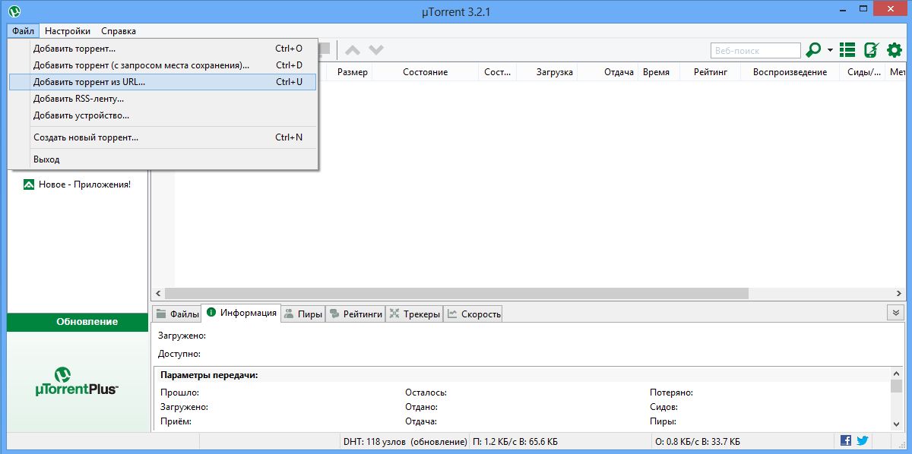
Task: Click the µTorrentPlus advertisement logo
Action: [78, 380]
